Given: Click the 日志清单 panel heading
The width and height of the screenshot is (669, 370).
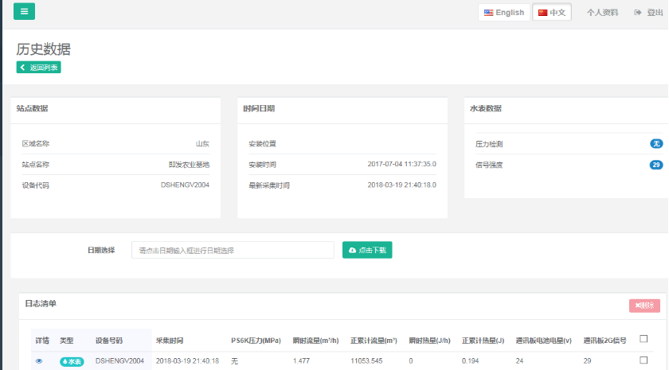Looking at the screenshot, I should pyautogui.click(x=41, y=304).
